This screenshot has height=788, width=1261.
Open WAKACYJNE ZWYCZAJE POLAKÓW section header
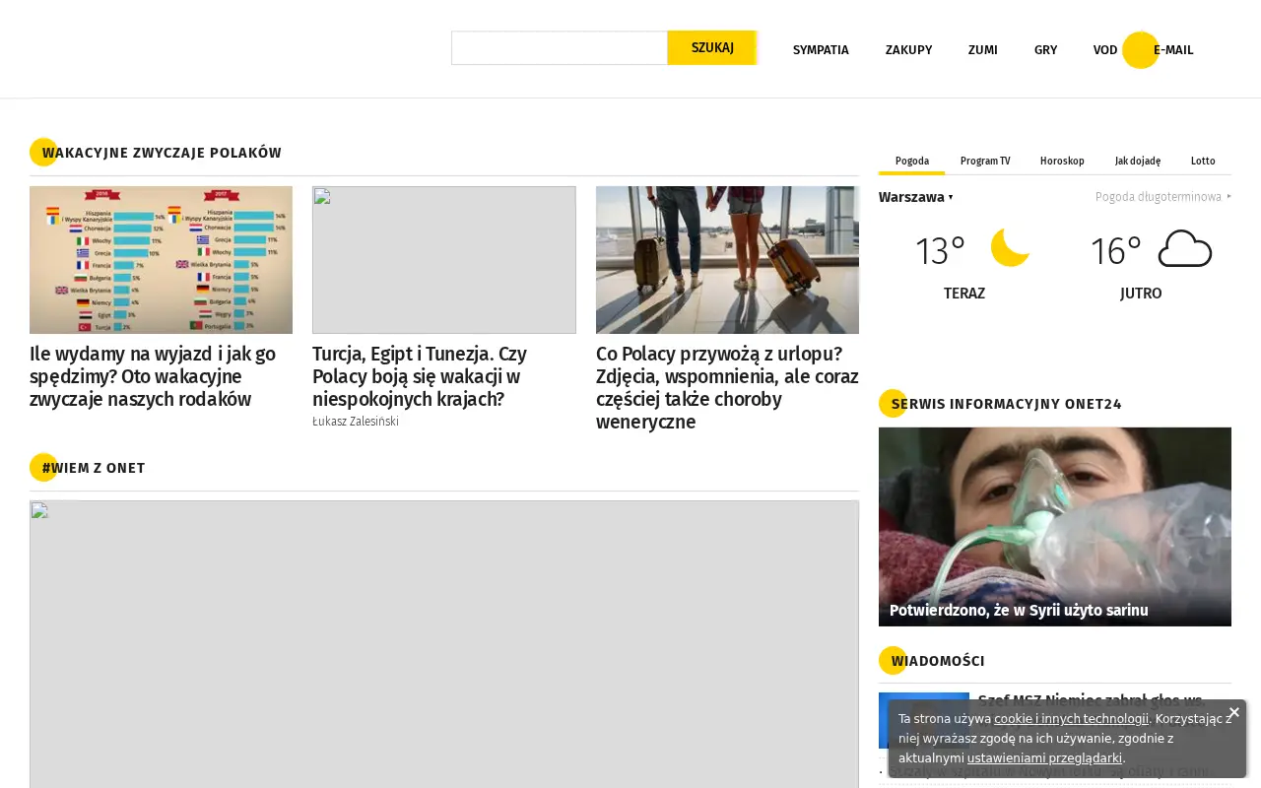pyautogui.click(x=162, y=153)
